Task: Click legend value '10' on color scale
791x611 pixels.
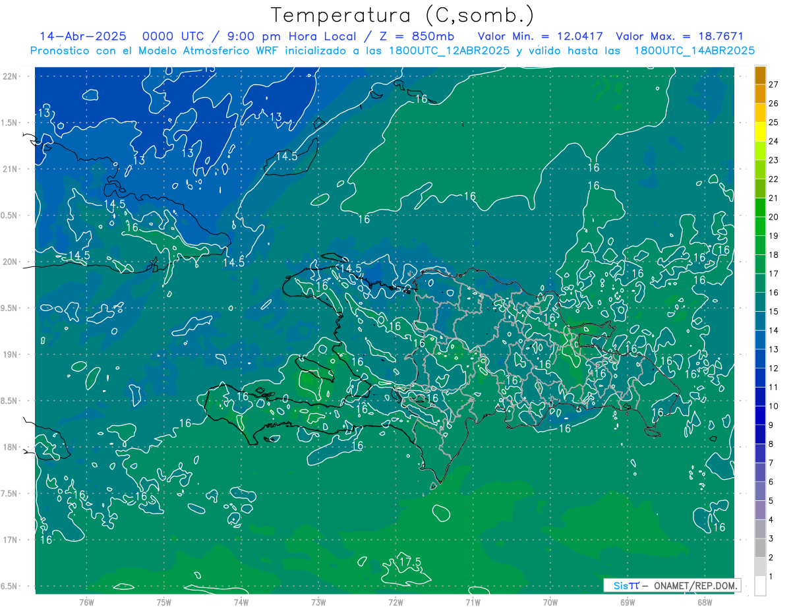Action: pos(774,406)
